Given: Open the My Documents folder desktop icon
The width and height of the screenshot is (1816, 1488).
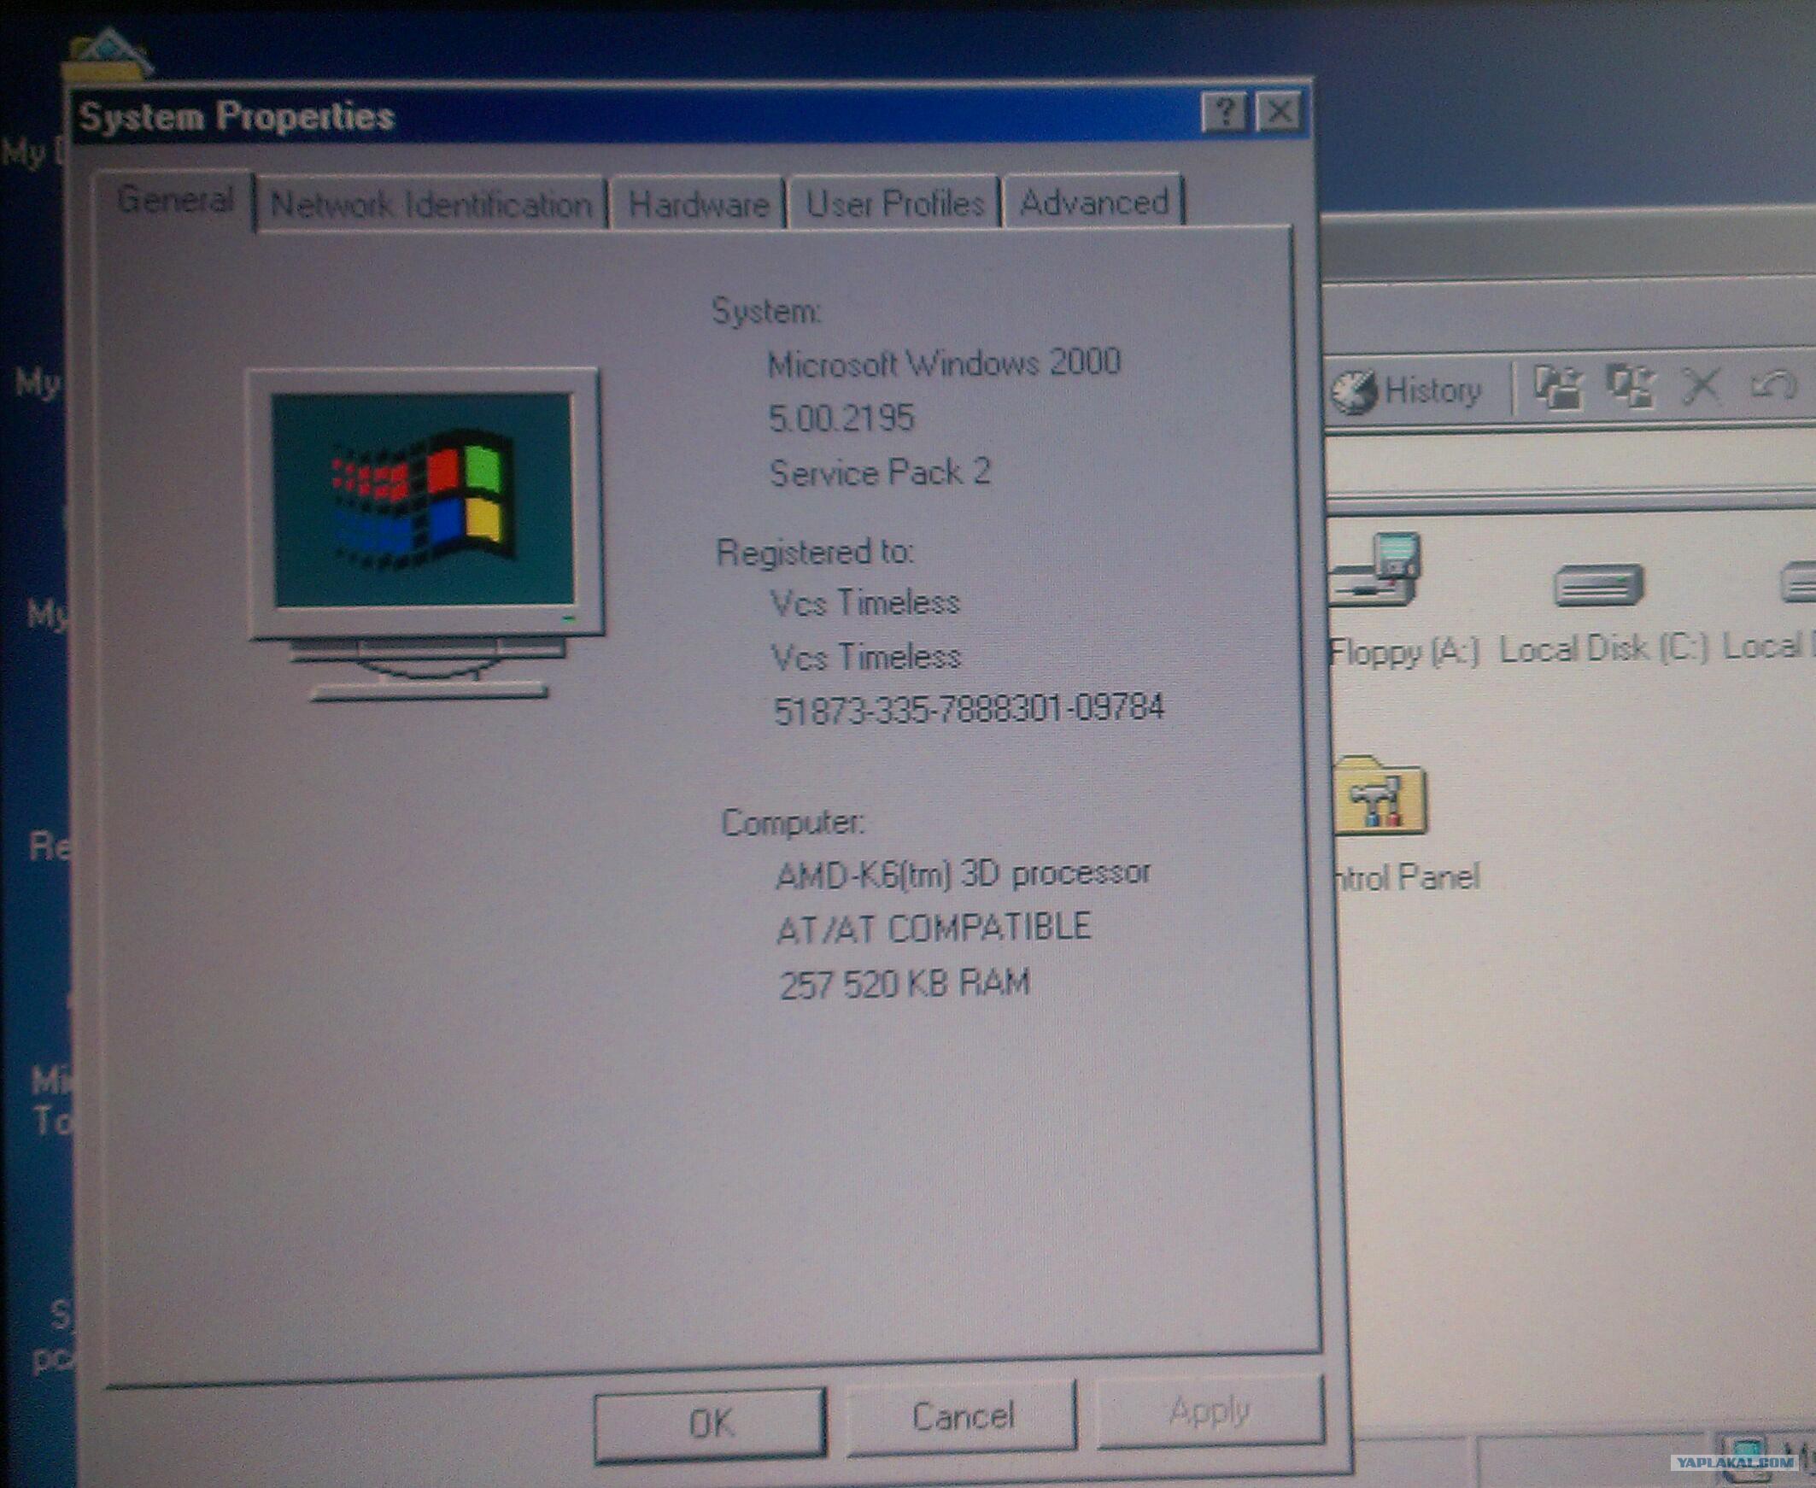Looking at the screenshot, I should 108,56.
